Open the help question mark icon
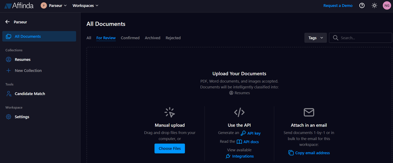The image size is (393, 163). pyautogui.click(x=362, y=6)
